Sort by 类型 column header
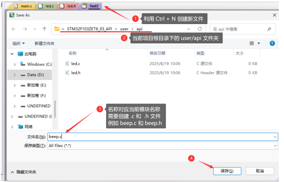Image resolution: width=284 pixels, height=182 pixels. click(200, 53)
